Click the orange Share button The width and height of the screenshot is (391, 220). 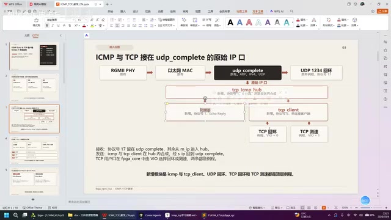[382, 11]
